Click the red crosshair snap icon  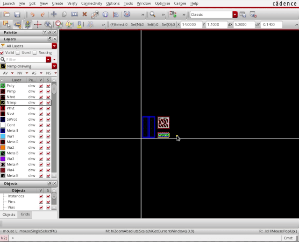(x=38, y=24)
